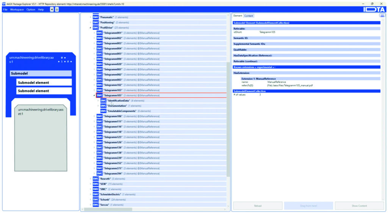
Task: Click the Supplemental Semantic IDs header
Action: (x=306, y=44)
